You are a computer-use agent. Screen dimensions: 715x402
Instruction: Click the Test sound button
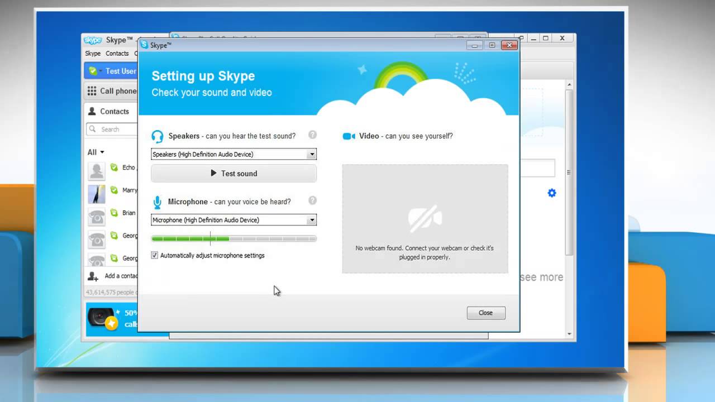(234, 173)
